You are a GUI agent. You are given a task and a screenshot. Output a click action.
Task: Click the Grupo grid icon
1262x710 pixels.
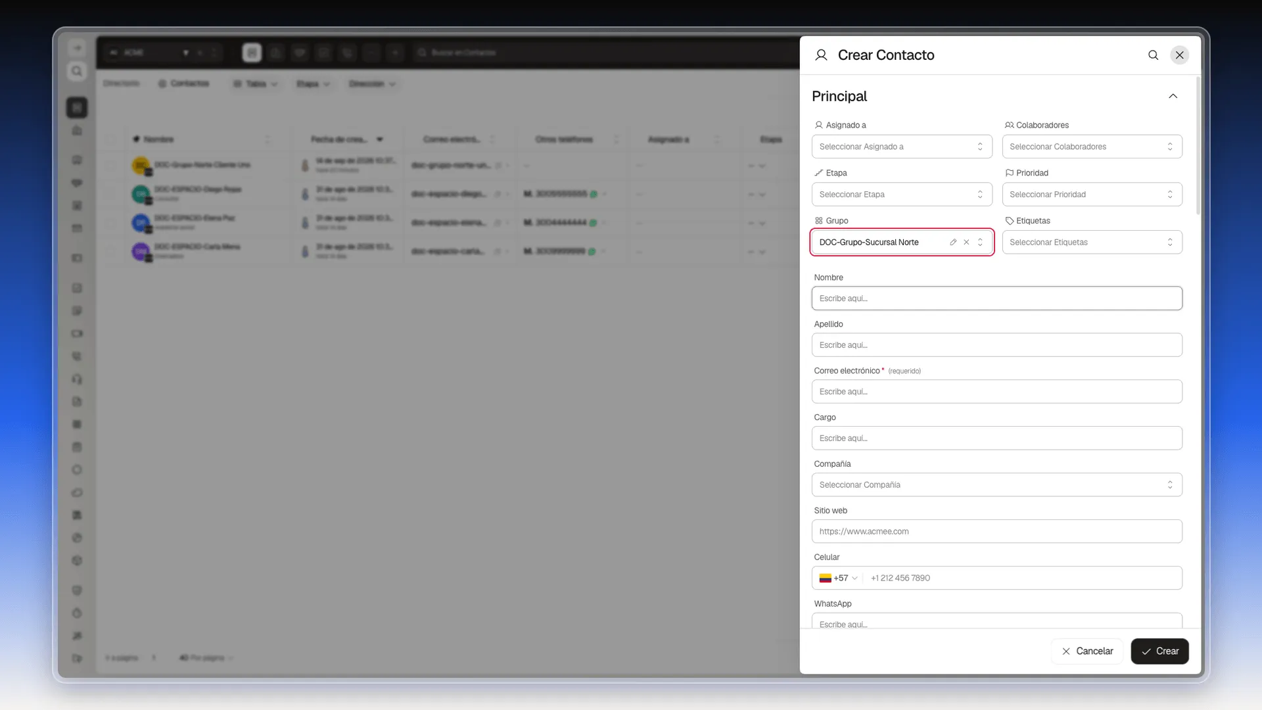[819, 221]
